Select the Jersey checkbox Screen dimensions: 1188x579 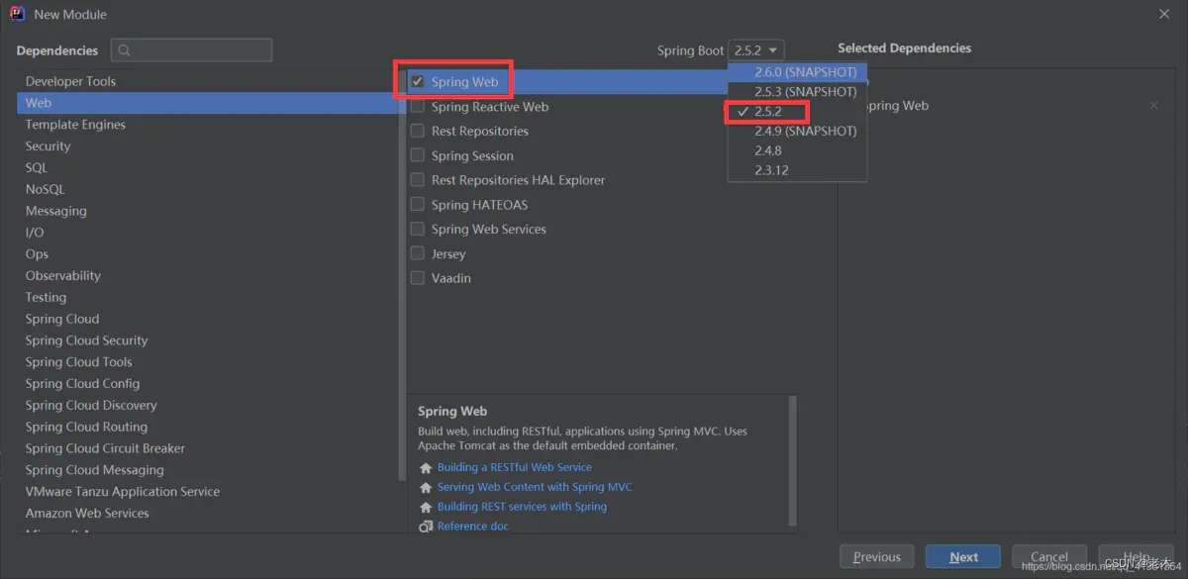[x=418, y=253]
